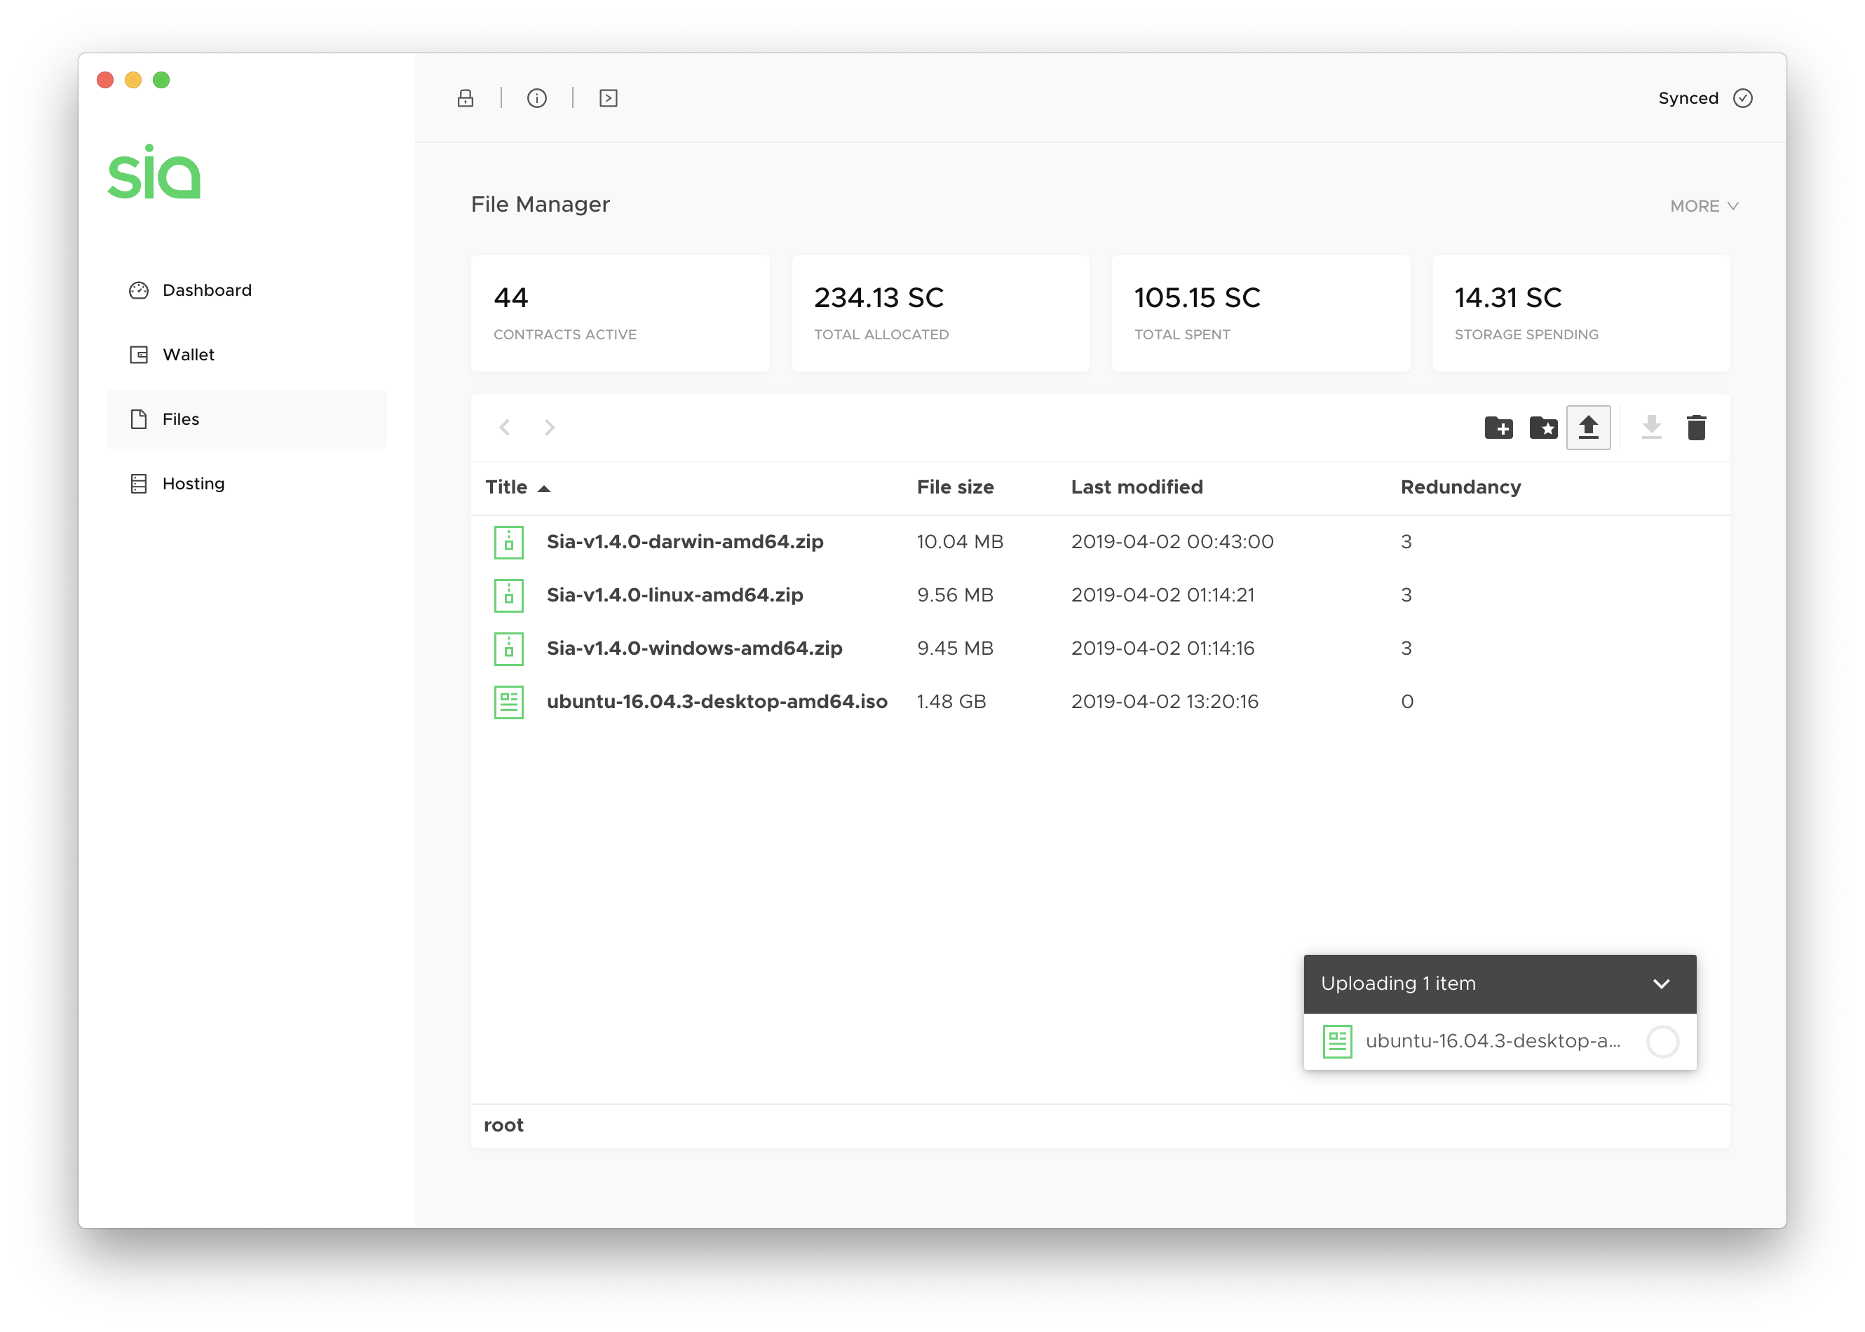The image size is (1865, 1332).
Task: Select the upload files icon
Action: [x=1589, y=428]
